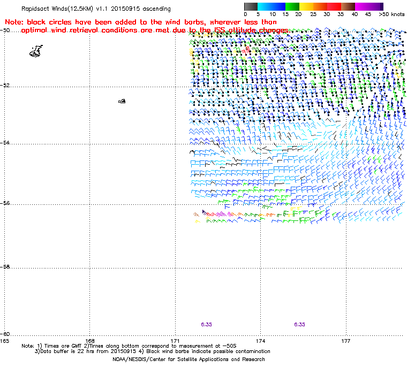Click the gray 0-5 knots legend swatch
The height and width of the screenshot is (368, 407).
pos(251,6)
